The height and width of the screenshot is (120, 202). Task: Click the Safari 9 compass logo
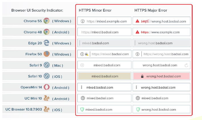click(x=47, y=65)
